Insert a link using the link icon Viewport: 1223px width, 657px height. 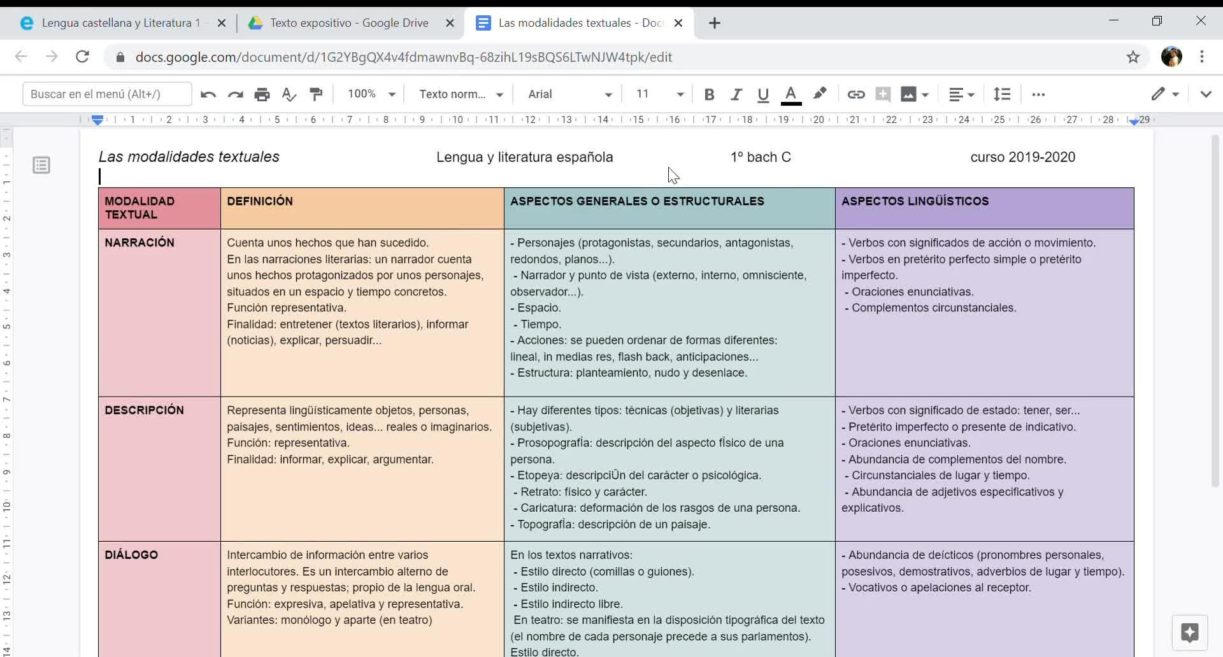(x=855, y=94)
